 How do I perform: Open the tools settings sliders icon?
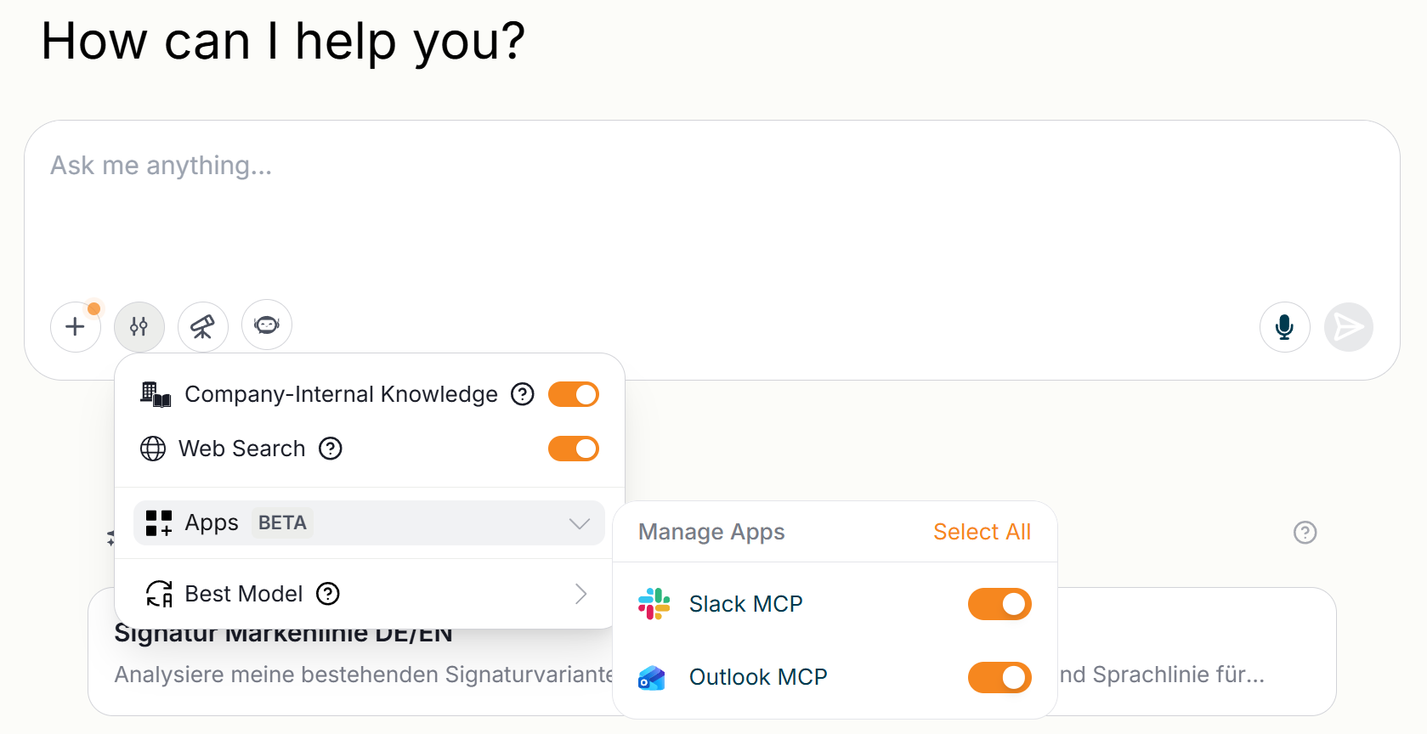point(139,326)
